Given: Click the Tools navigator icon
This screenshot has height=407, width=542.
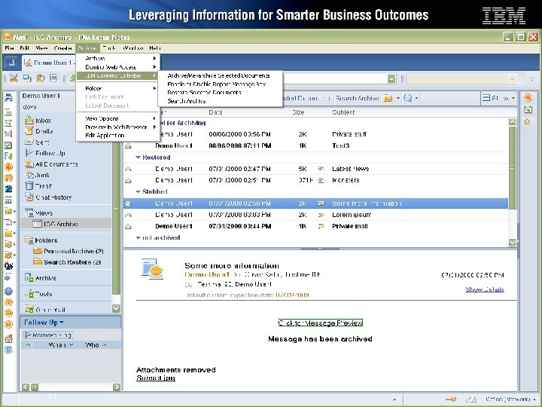Looking at the screenshot, I should click(29, 294).
